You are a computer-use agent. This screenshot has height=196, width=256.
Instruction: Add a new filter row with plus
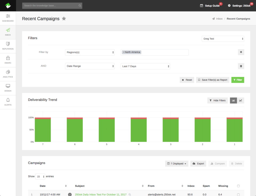241,52
